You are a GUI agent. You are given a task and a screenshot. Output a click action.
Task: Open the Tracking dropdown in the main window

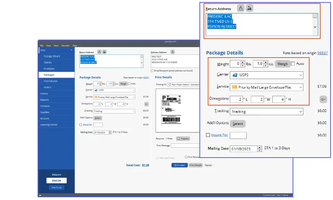pyautogui.click(x=114, y=111)
